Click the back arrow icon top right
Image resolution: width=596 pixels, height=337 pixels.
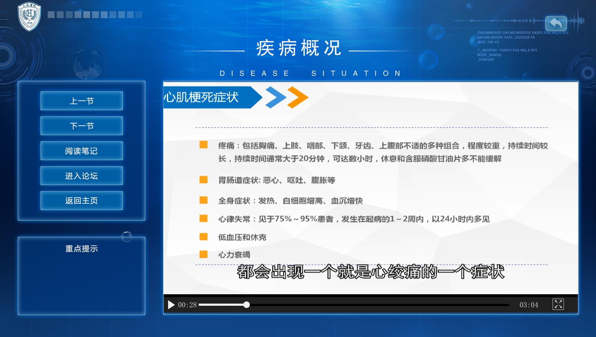(556, 23)
